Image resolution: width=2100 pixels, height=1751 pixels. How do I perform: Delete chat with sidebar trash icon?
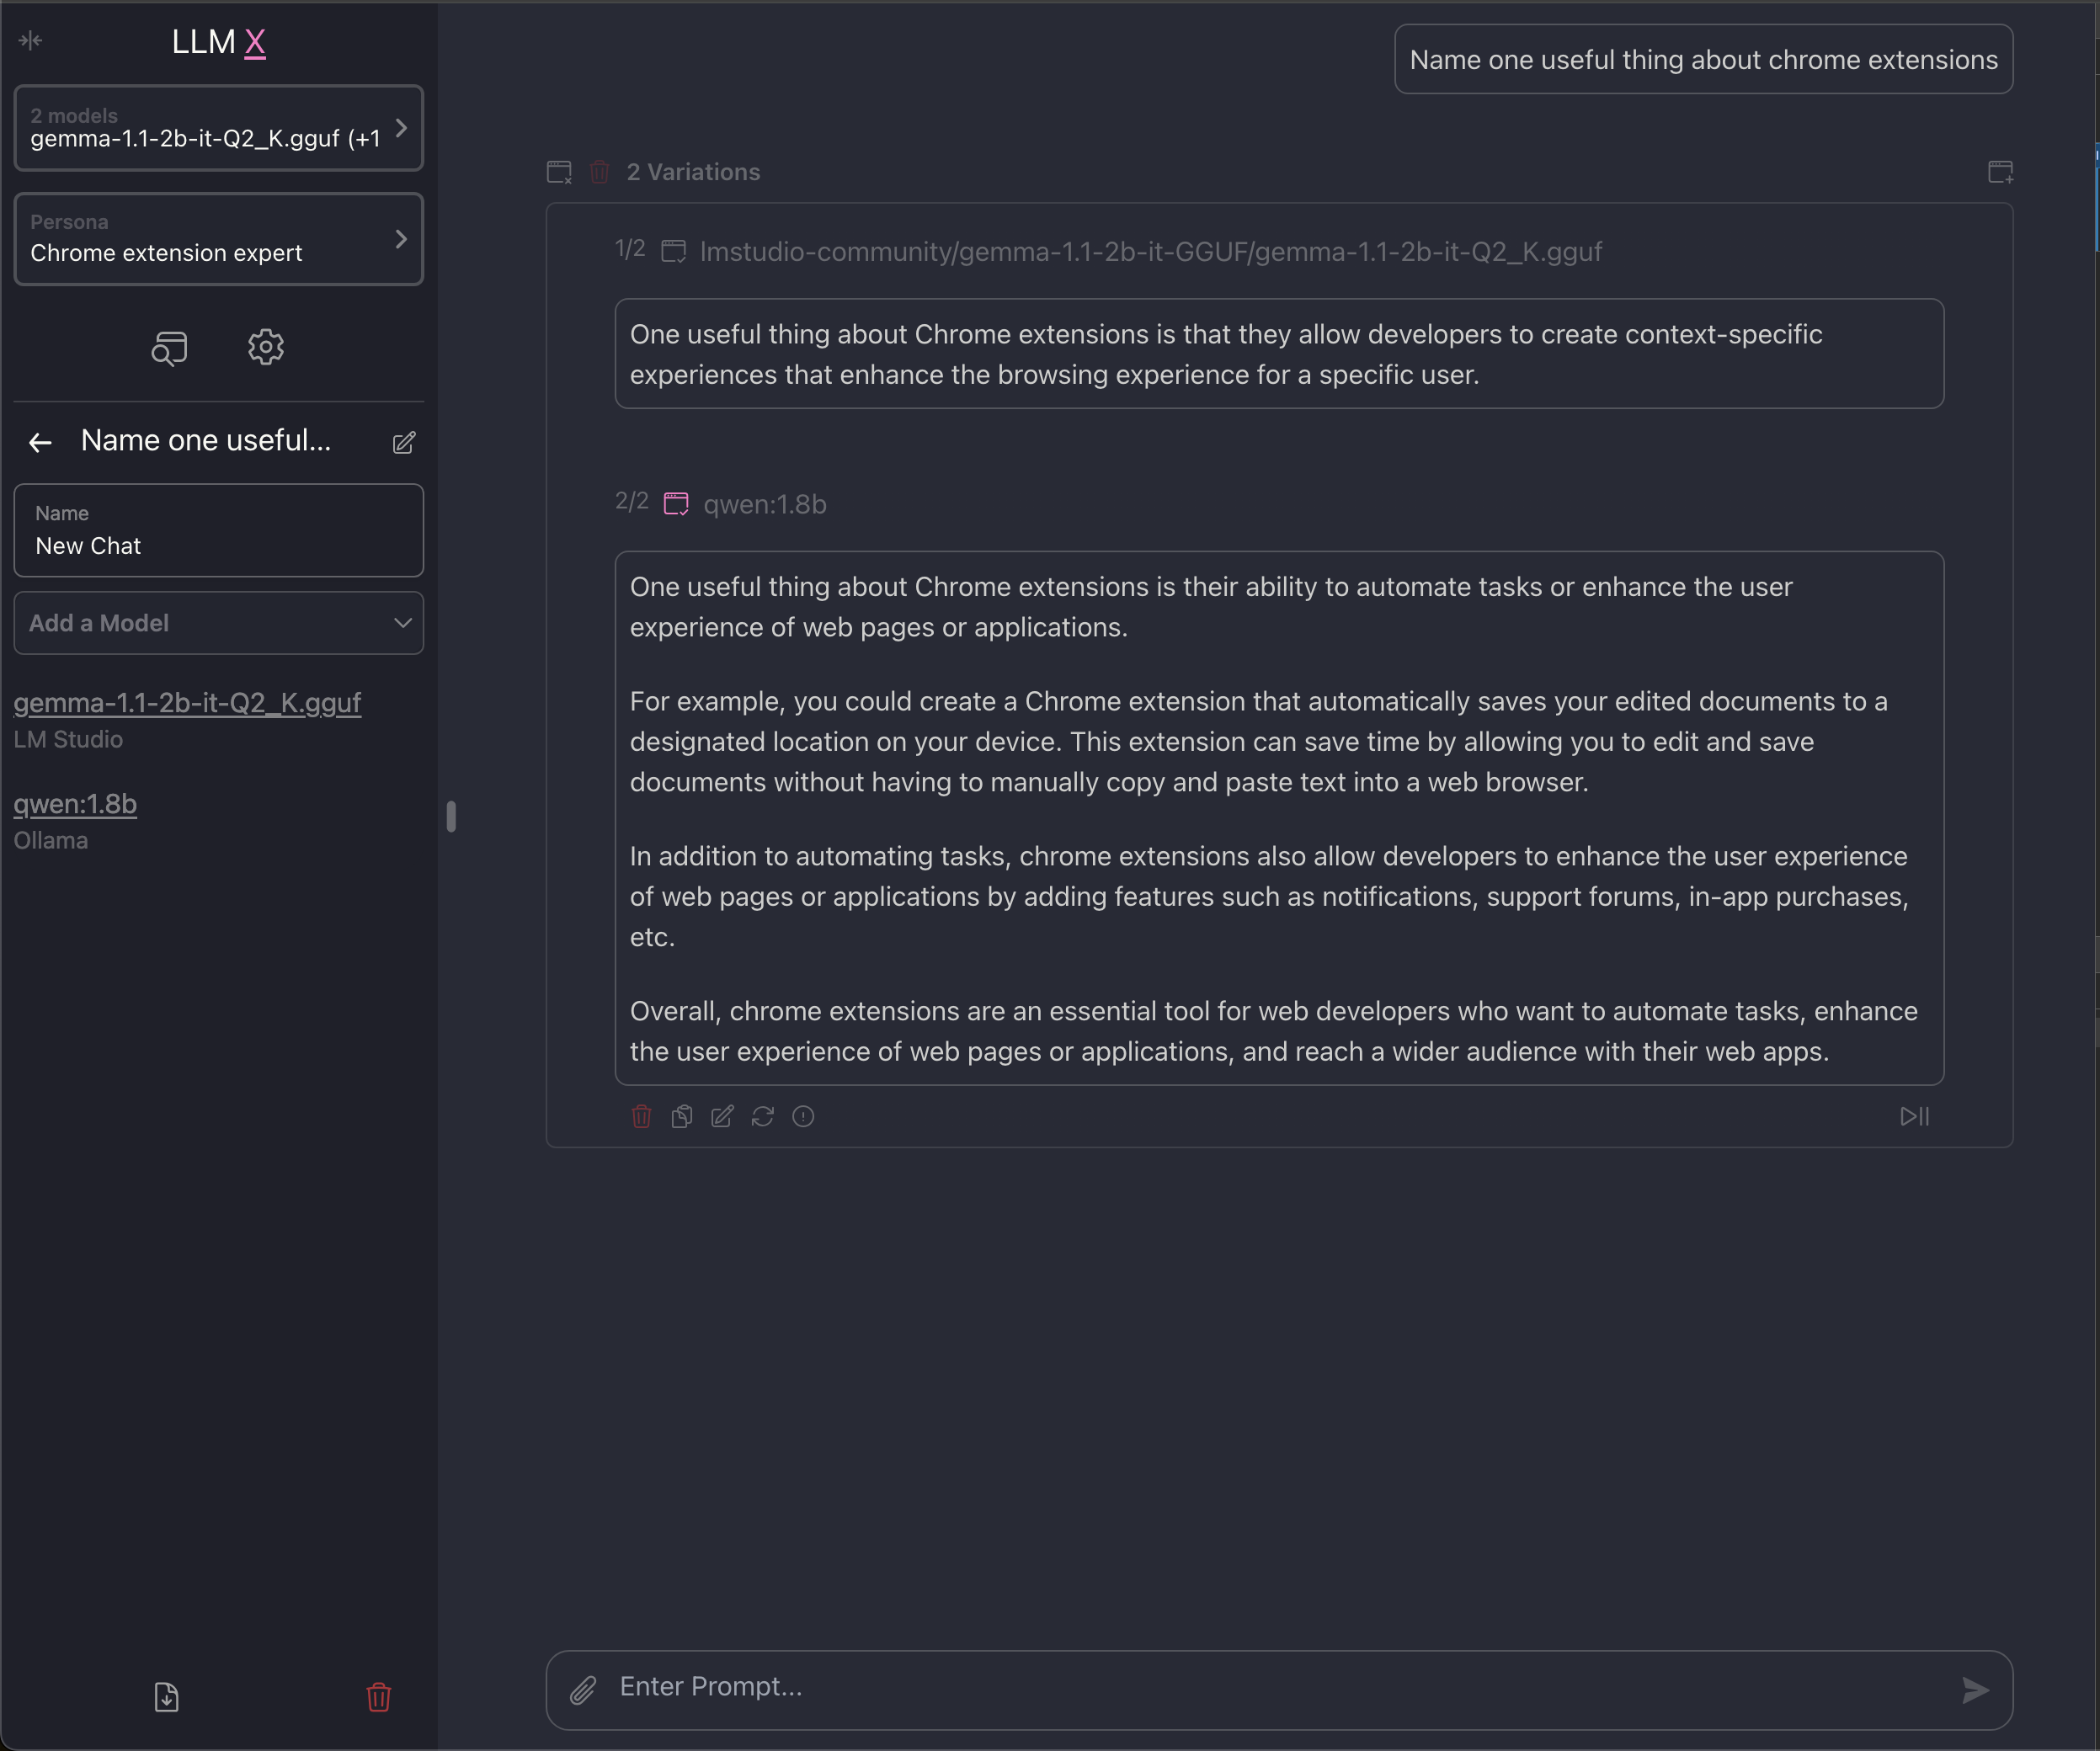pos(378,1697)
